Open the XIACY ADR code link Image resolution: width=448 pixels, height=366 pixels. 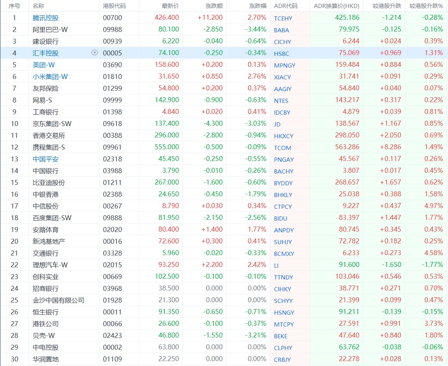coord(282,77)
